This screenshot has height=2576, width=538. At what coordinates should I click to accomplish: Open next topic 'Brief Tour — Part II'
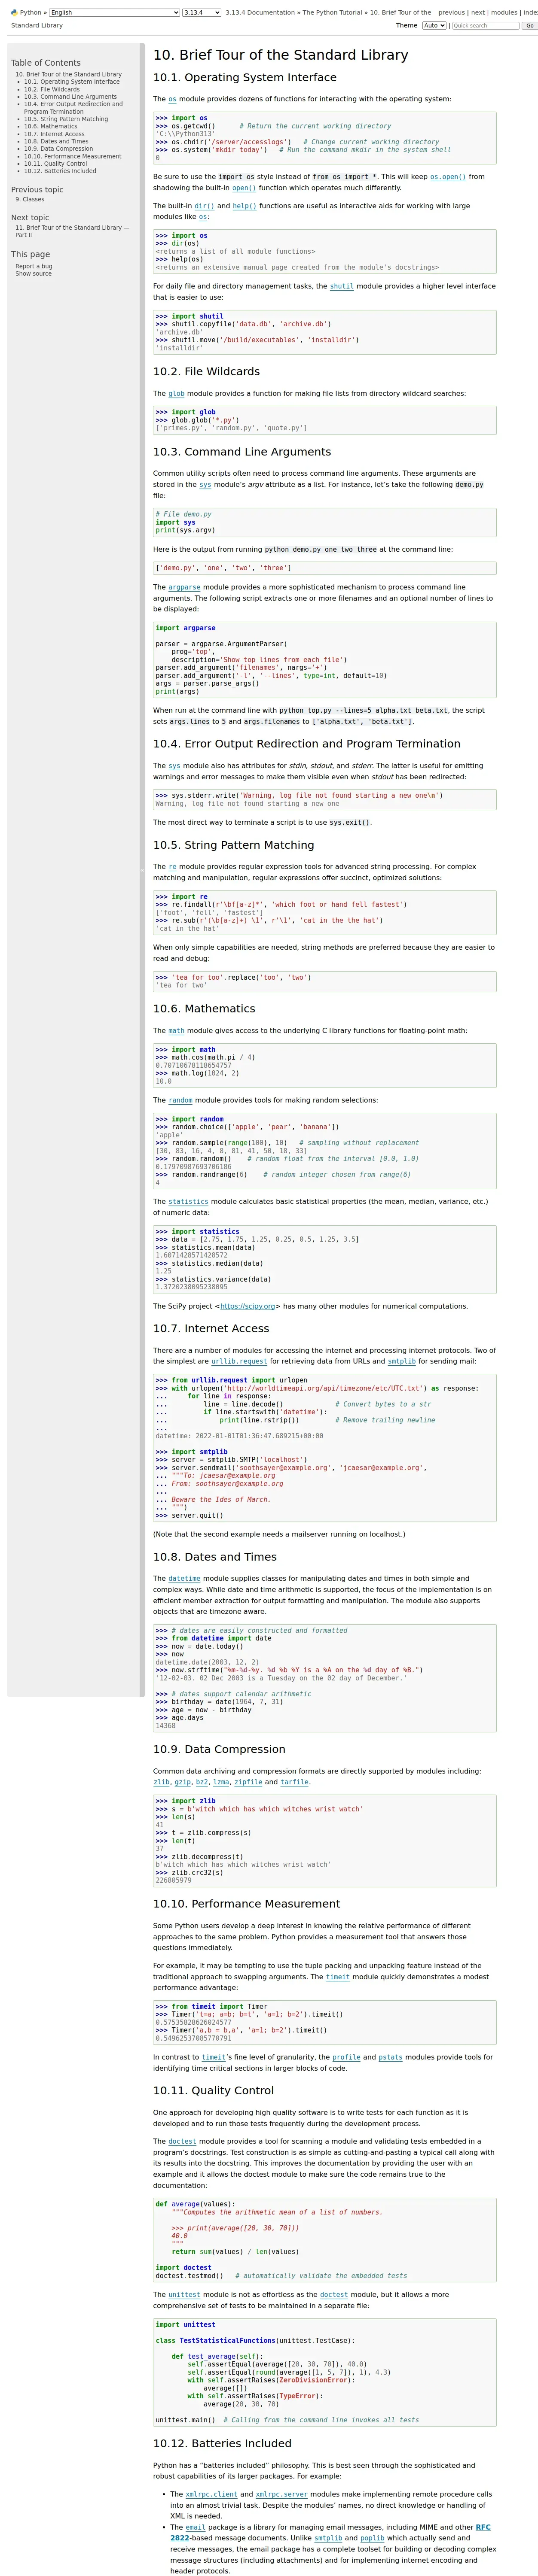coord(72,231)
